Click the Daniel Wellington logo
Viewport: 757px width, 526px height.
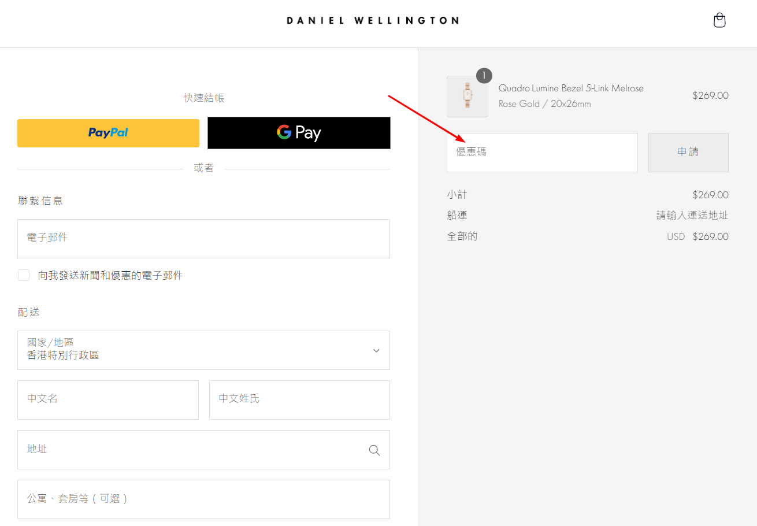point(373,20)
